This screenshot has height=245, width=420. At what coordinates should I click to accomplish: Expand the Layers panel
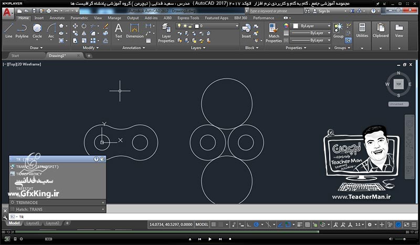point(198,48)
